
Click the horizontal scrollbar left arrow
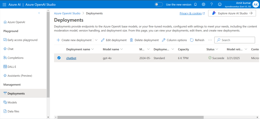coord(56,117)
